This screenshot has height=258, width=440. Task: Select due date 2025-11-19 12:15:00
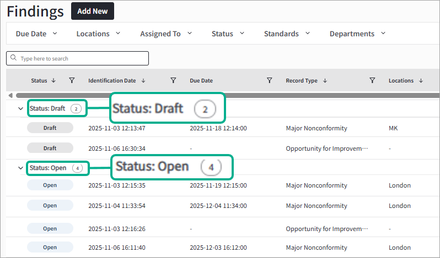coord(218,185)
